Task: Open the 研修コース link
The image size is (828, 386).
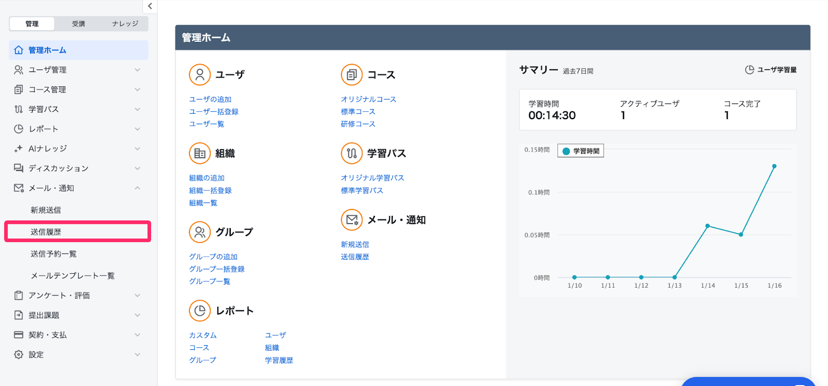Action: point(358,124)
